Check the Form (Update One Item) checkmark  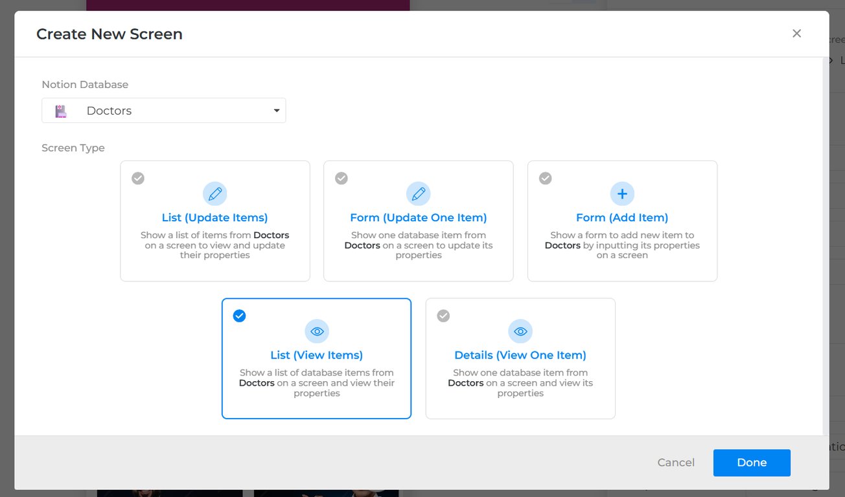(341, 178)
